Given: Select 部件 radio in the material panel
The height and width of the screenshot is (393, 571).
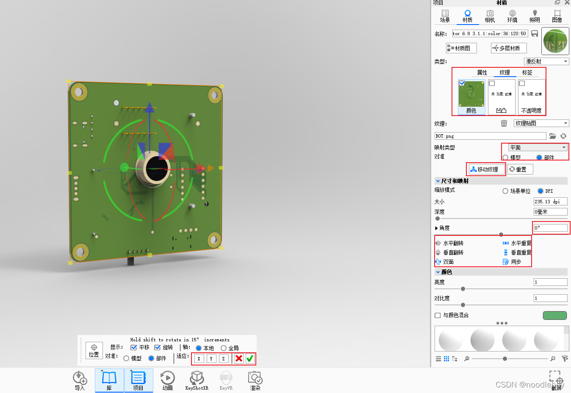Looking at the screenshot, I should (539, 157).
